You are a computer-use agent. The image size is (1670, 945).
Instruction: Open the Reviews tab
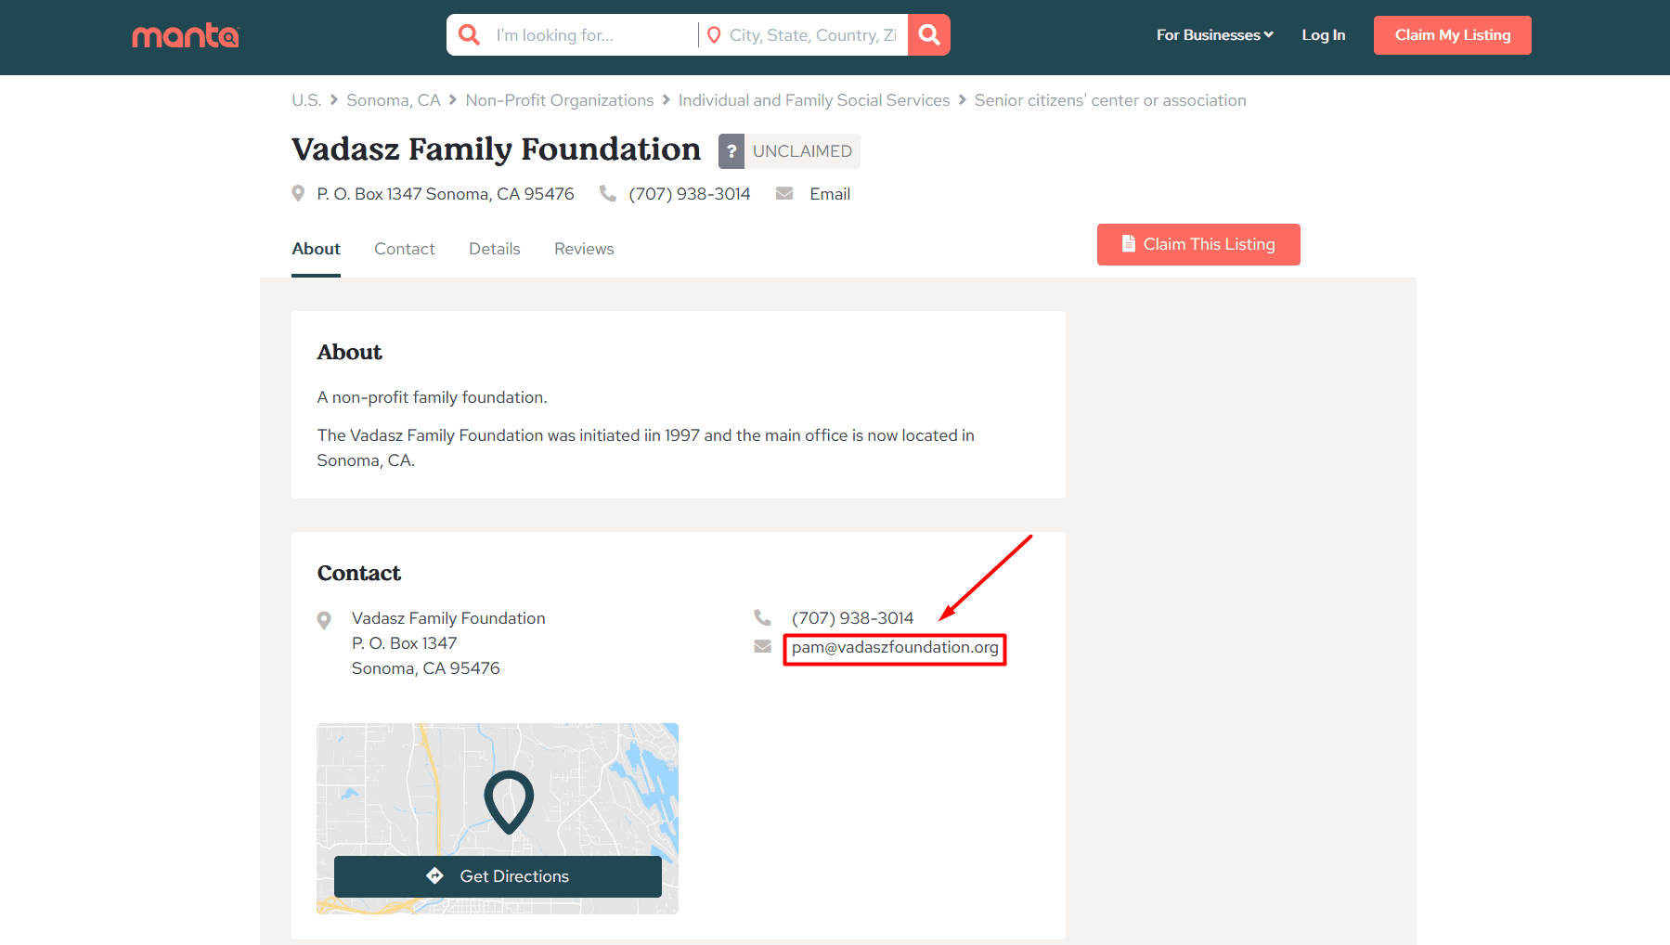coord(584,249)
